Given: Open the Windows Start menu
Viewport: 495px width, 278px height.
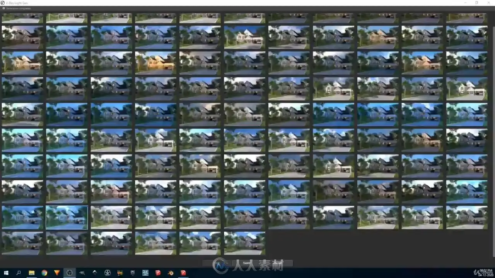Looking at the screenshot, I should tap(6, 273).
